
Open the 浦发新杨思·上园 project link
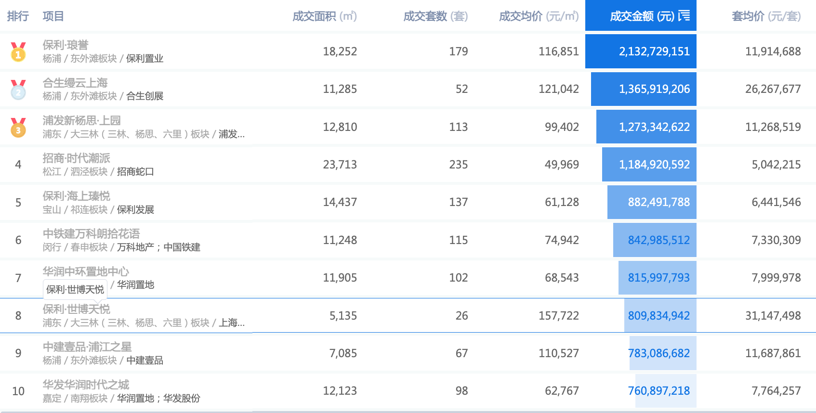coord(81,120)
